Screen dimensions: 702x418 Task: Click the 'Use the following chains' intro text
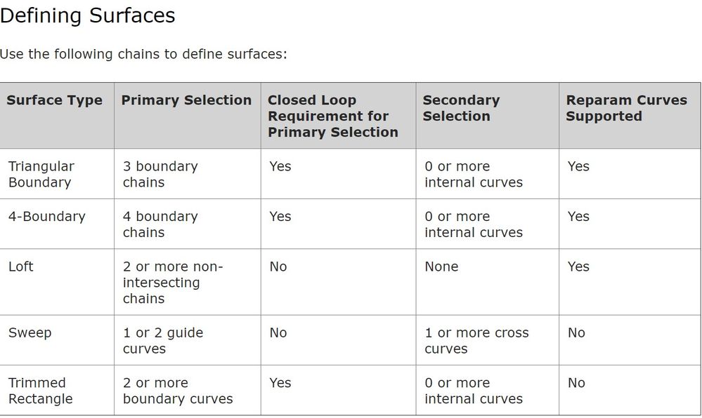[143, 54]
